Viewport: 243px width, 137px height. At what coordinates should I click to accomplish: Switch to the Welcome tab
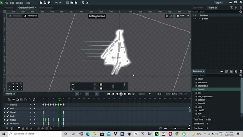pos(9,8)
